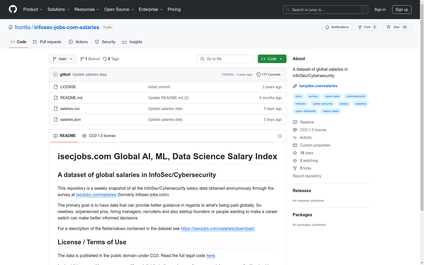Screen dimensions: 424x265
Task: Select the CC0-1.0 license tab in the file viewer
Action: click(99, 136)
